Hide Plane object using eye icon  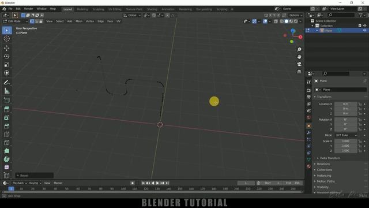364,31
